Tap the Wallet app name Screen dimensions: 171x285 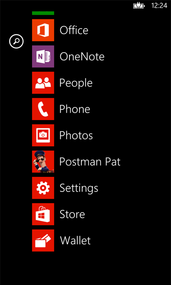(x=75, y=241)
